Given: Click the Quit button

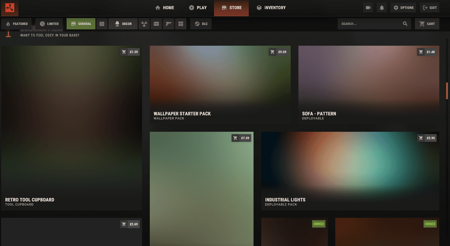Looking at the screenshot, I should click(x=429, y=8).
